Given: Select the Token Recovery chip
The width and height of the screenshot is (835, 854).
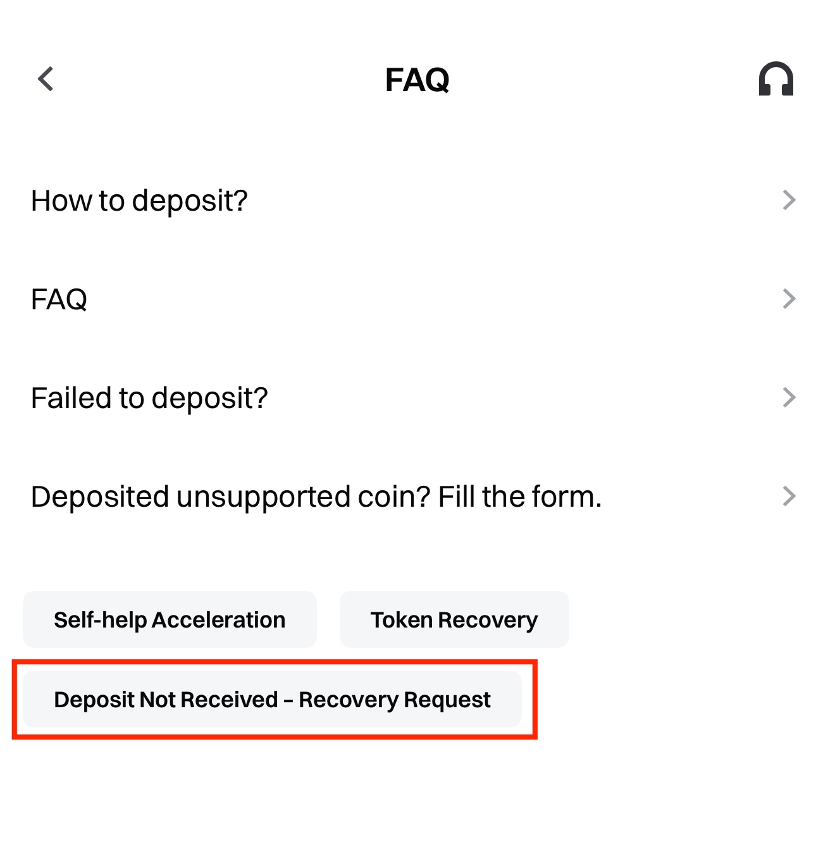Looking at the screenshot, I should (454, 620).
